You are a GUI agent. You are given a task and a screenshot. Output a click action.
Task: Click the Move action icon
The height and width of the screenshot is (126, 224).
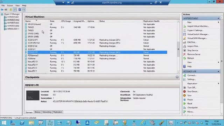[184, 112]
